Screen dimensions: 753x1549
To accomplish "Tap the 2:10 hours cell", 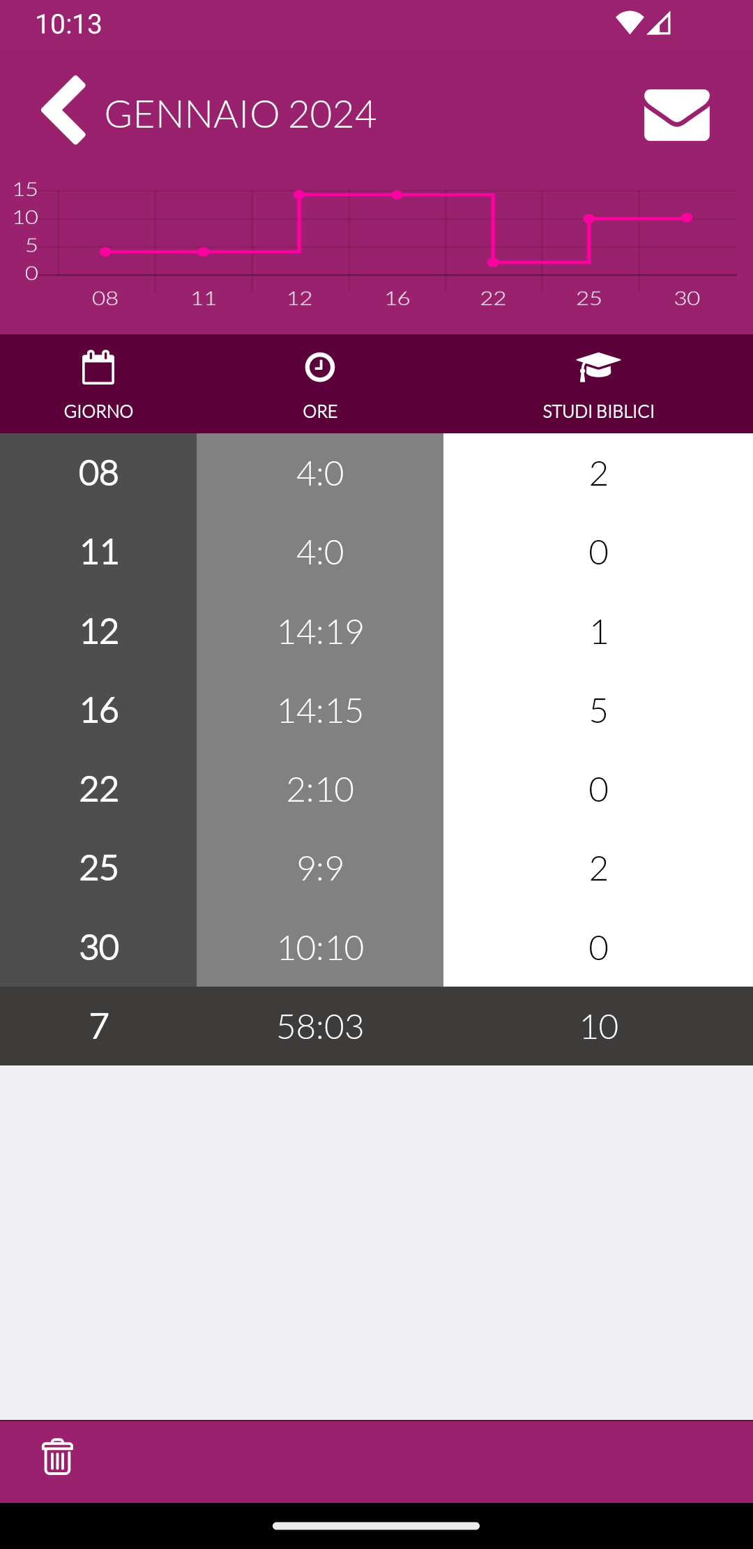I will tap(320, 789).
